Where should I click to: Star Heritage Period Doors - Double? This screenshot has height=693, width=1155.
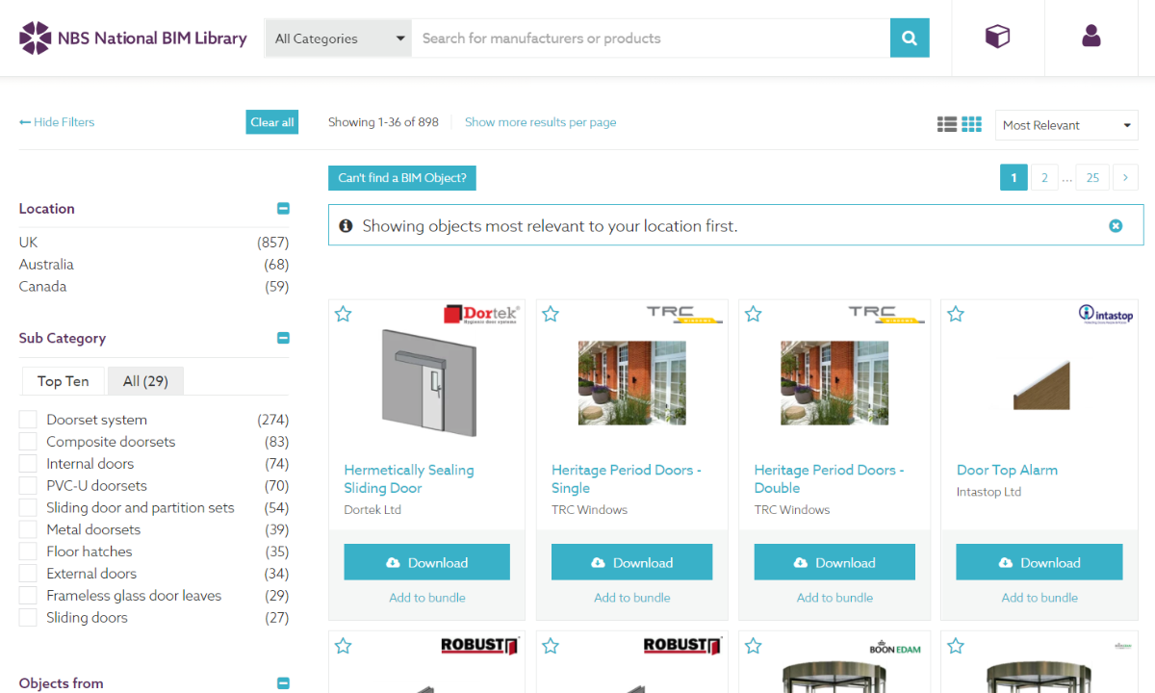coord(754,314)
